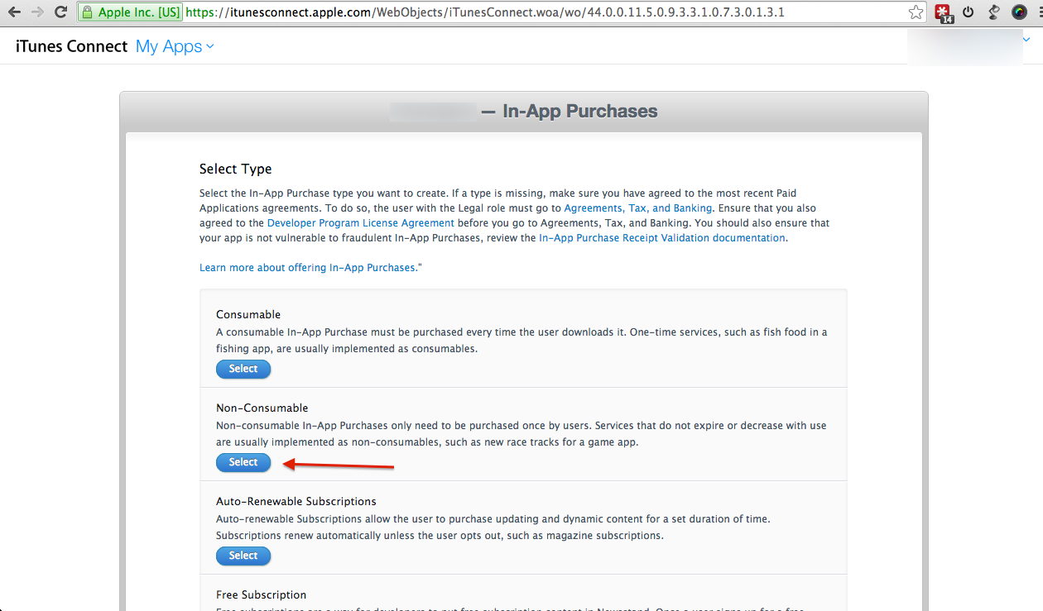The width and height of the screenshot is (1043, 611).
Task: Click Select under Auto-Renewable Subscriptions
Action: click(243, 556)
